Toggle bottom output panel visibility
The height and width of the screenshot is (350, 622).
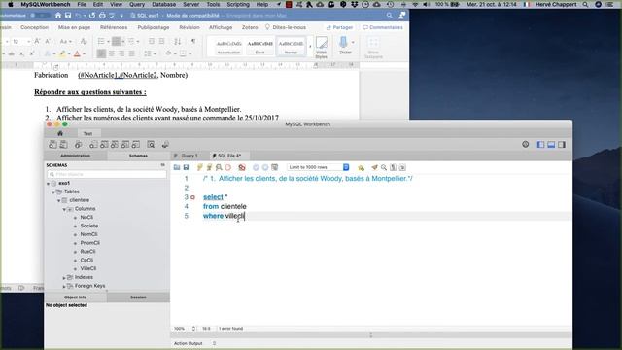551,145
